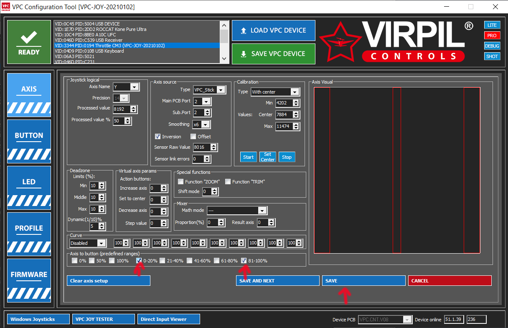Image resolution: width=508 pixels, height=328 pixels.
Task: Click the SAVE AND NEXT button
Action: [277, 281]
